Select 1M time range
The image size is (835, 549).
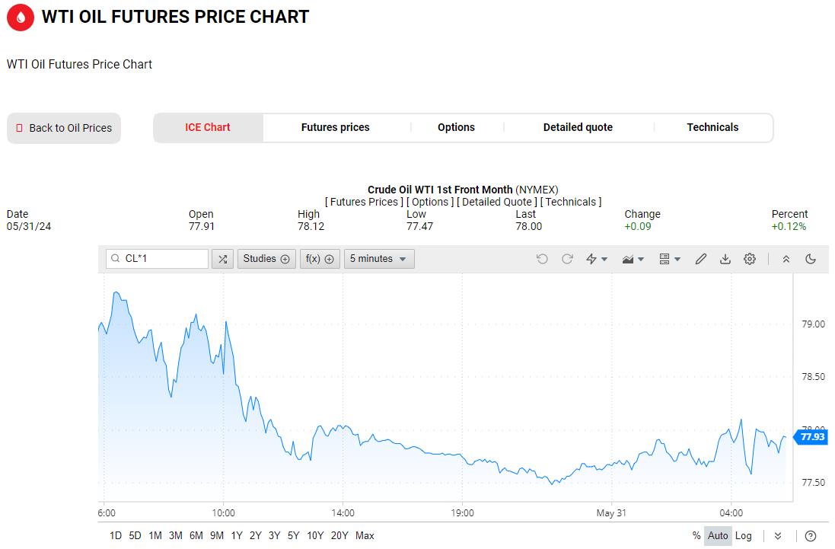[155, 536]
